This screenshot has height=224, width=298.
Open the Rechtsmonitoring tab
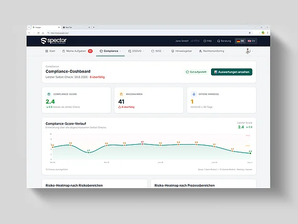[x=212, y=51]
